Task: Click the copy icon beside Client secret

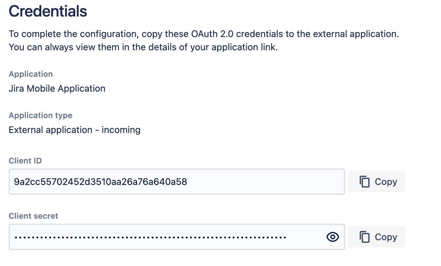Action: 364,237
